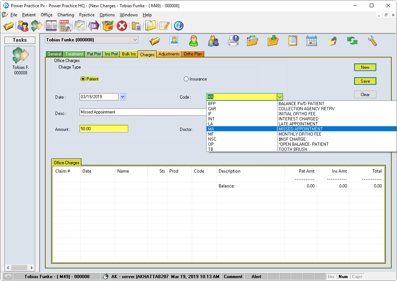Image resolution: width=397 pixels, height=281 pixels.
Task: Choose LATE APPOINTMENT from the code list
Action: (298, 124)
